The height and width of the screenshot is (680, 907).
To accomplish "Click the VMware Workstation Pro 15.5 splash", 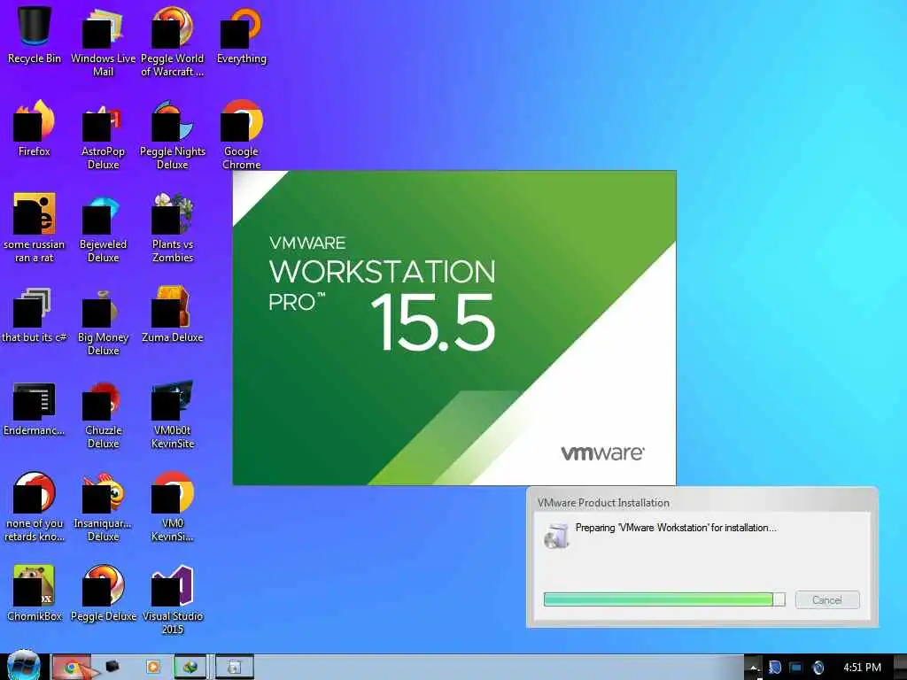I will 454,328.
